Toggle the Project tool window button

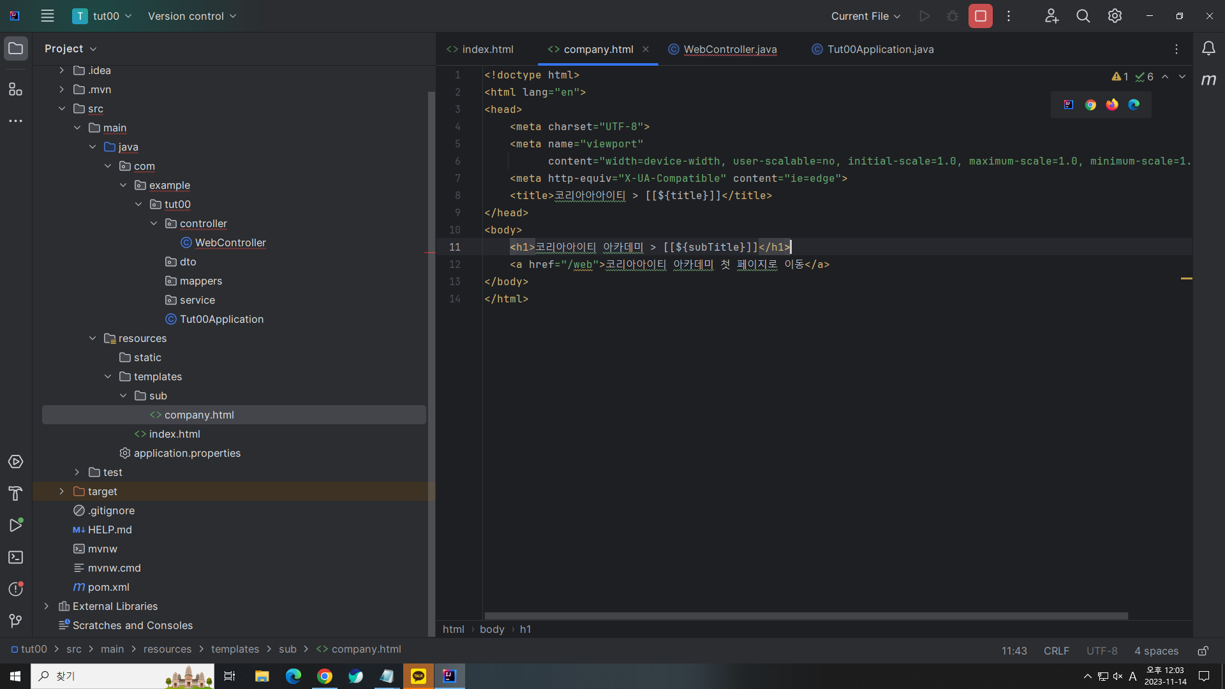(x=15, y=48)
